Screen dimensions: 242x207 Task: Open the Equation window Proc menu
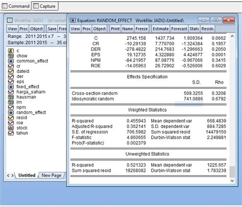[x=87, y=29]
